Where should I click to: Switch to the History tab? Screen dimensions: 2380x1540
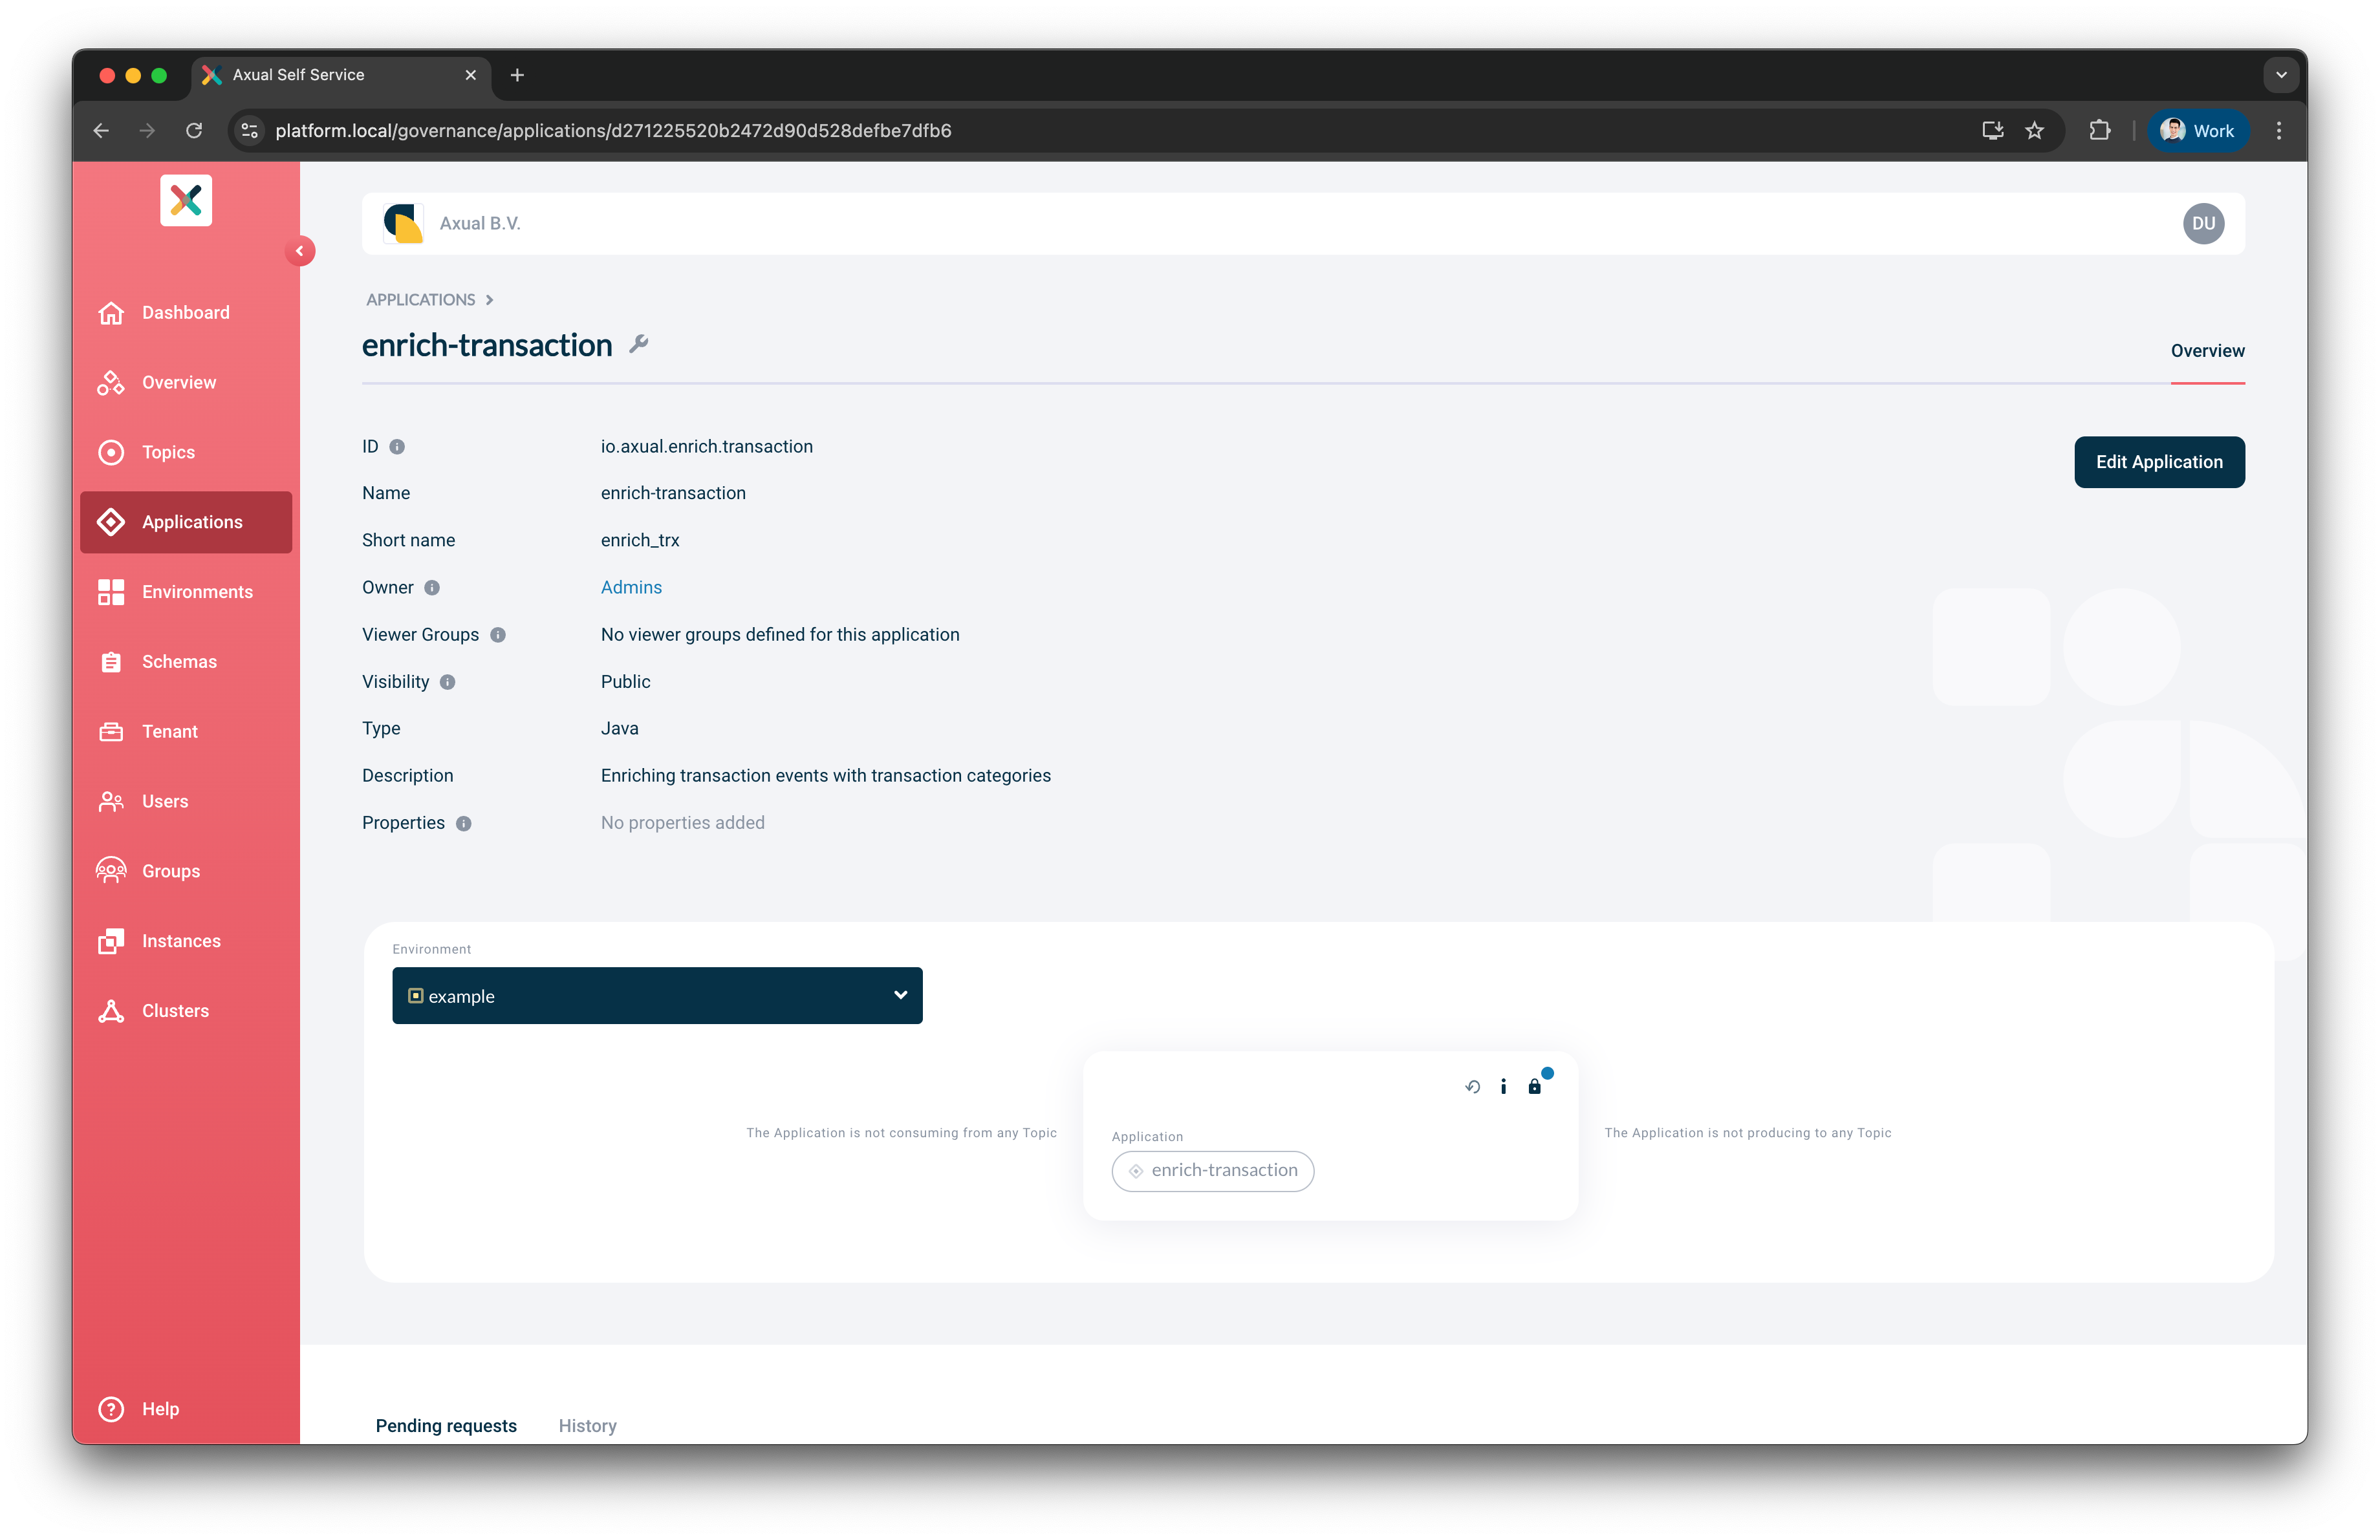coord(587,1425)
